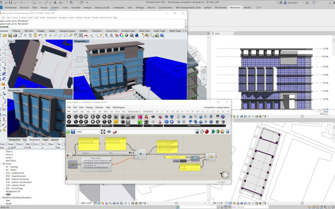Screen dimensions: 335x209
Task: Click the Grasshopper sketch brush icon
Action: (115, 132)
